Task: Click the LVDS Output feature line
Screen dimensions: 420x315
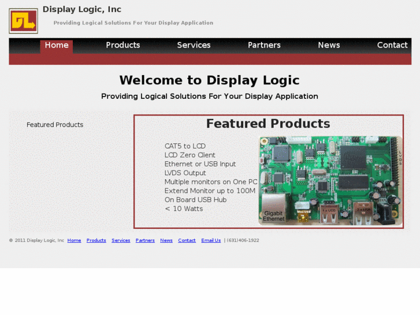Action: (x=185, y=173)
